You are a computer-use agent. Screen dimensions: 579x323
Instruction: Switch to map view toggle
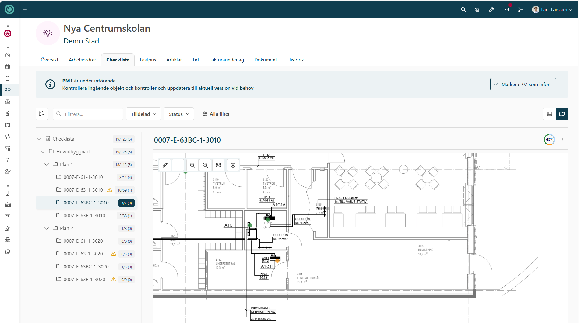pyautogui.click(x=562, y=114)
